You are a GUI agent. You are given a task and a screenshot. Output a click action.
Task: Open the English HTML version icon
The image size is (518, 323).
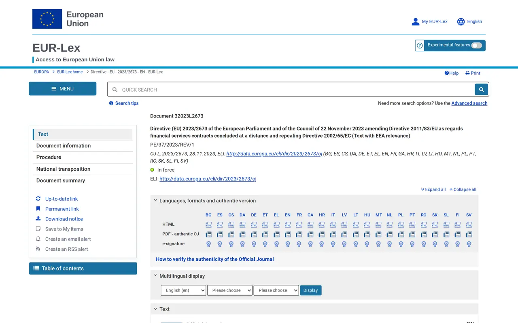(x=288, y=224)
